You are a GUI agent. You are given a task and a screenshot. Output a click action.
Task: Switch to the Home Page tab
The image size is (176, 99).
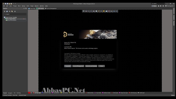(x=32, y=9)
